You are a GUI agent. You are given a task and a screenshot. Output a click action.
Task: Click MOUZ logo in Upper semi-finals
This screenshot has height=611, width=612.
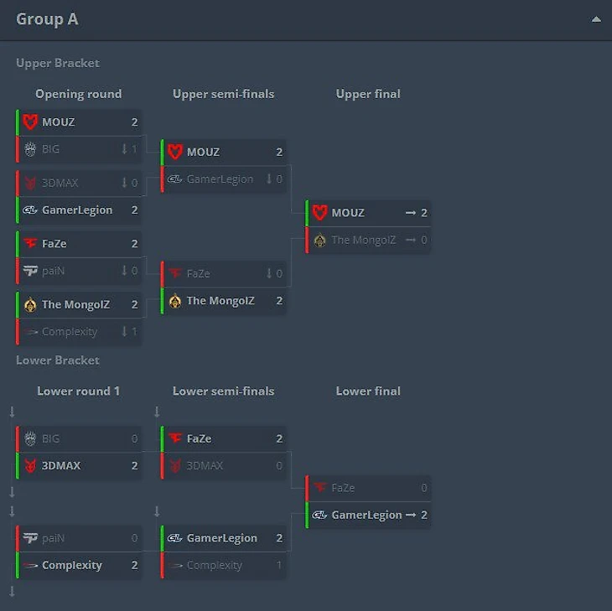pyautogui.click(x=175, y=152)
